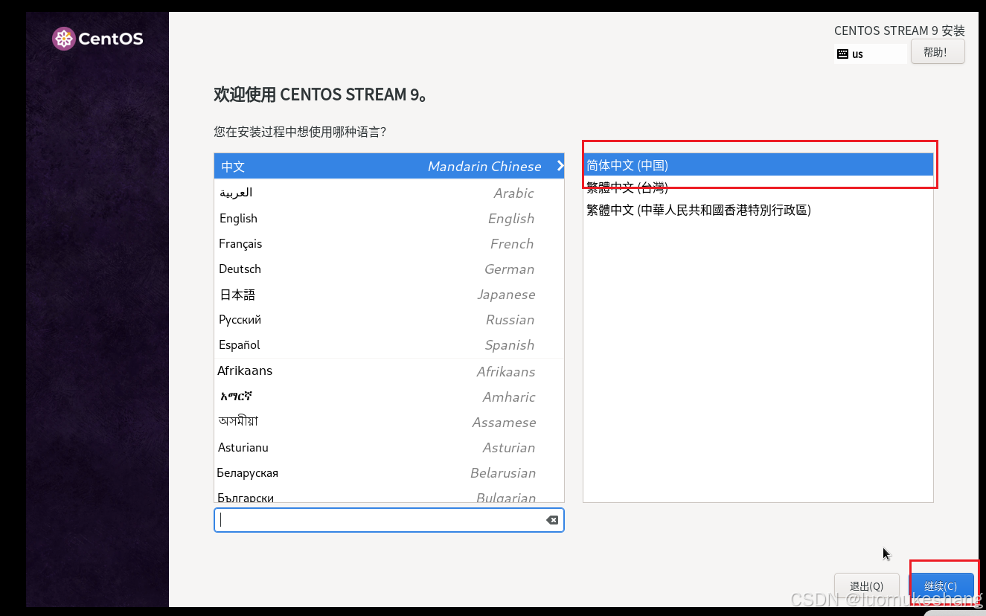The width and height of the screenshot is (986, 616).
Task: Click the us keyboard layout indicator
Action: click(x=871, y=54)
